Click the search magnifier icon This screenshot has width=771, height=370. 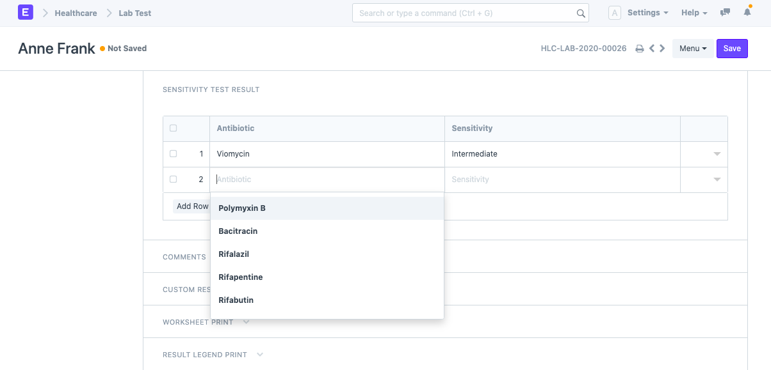click(x=581, y=13)
